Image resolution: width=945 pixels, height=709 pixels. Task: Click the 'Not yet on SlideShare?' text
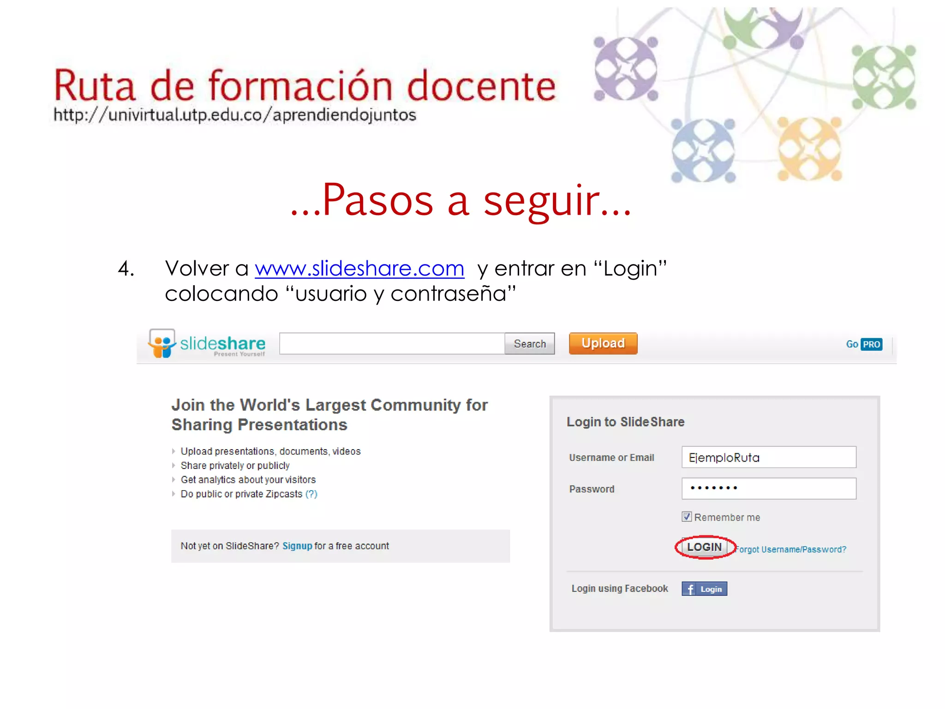coord(230,546)
